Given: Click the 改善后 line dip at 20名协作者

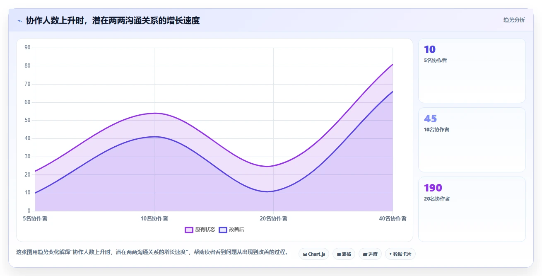Looking at the screenshot, I should 273,191.
